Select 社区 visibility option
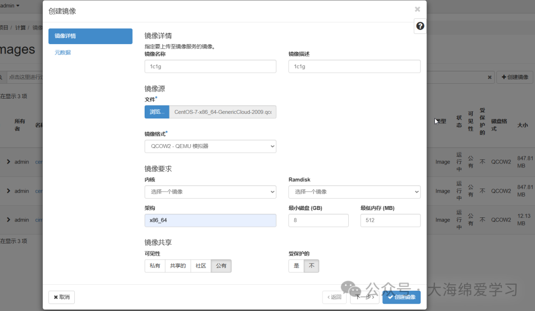535x311 pixels. click(201, 265)
